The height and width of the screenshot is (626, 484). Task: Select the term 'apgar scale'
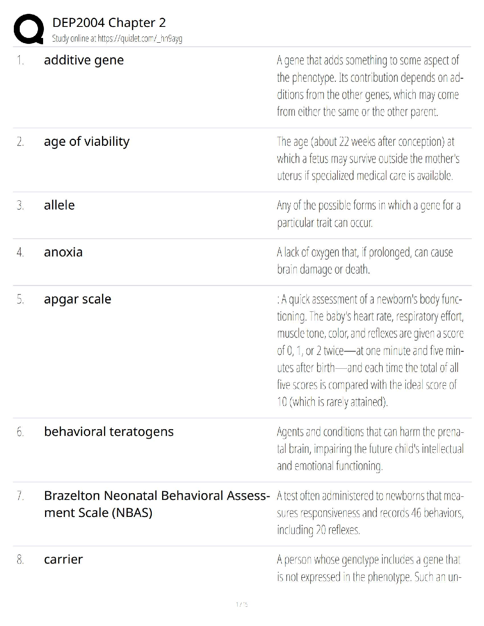78,299
